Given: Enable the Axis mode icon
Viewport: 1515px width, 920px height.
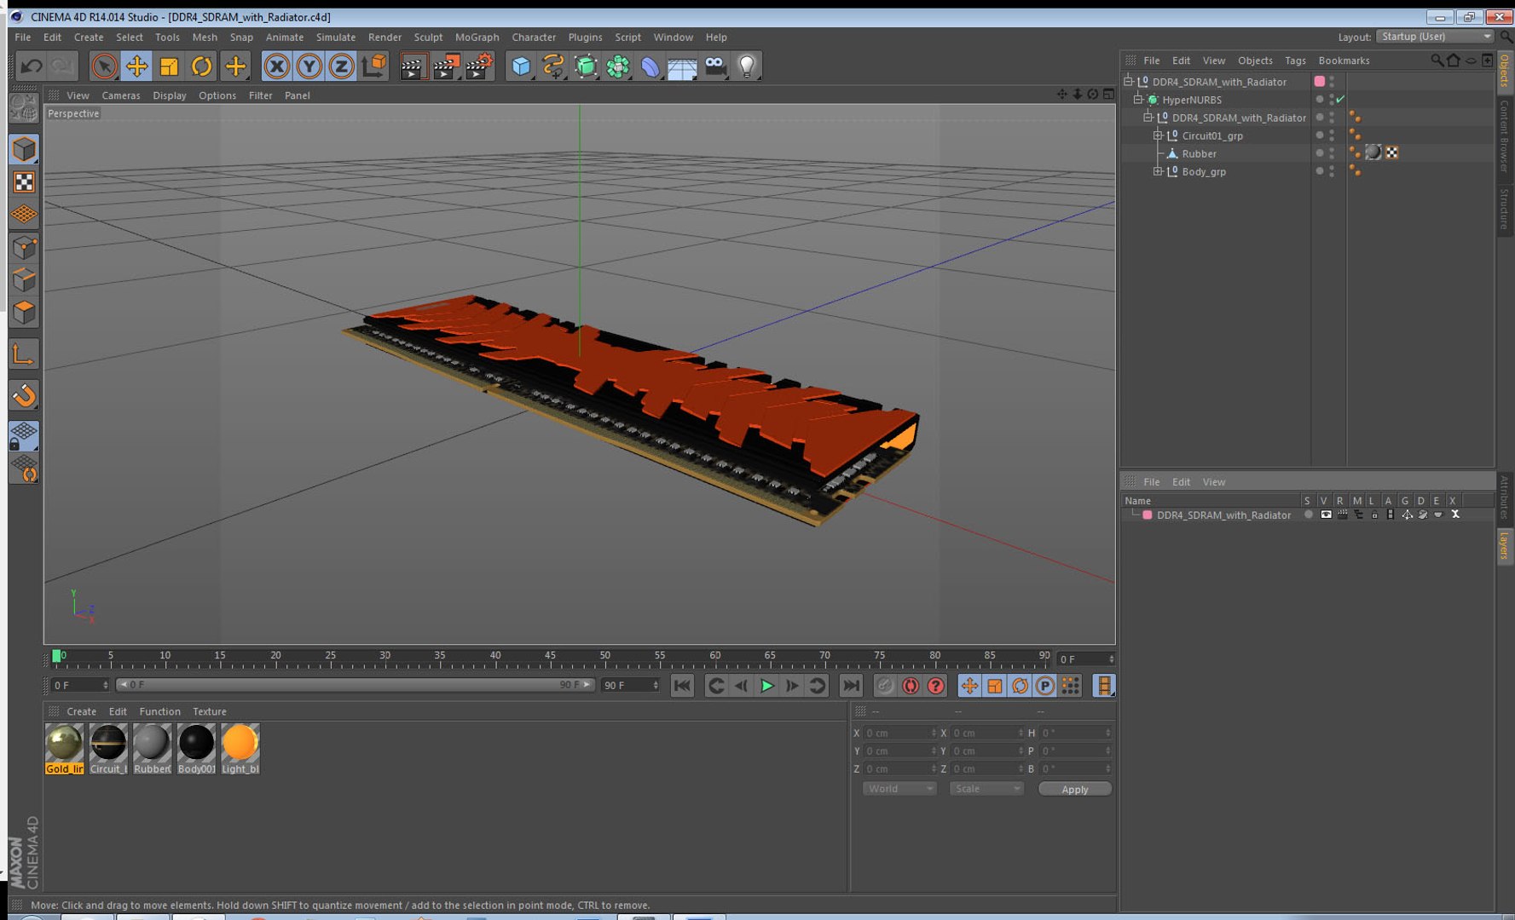Looking at the screenshot, I should 24,354.
